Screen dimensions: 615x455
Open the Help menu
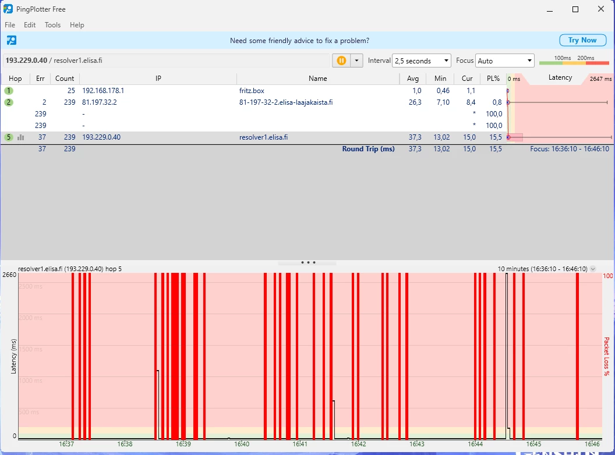77,25
